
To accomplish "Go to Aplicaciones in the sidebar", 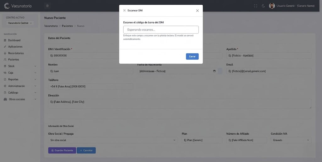I will tap(15, 46).
